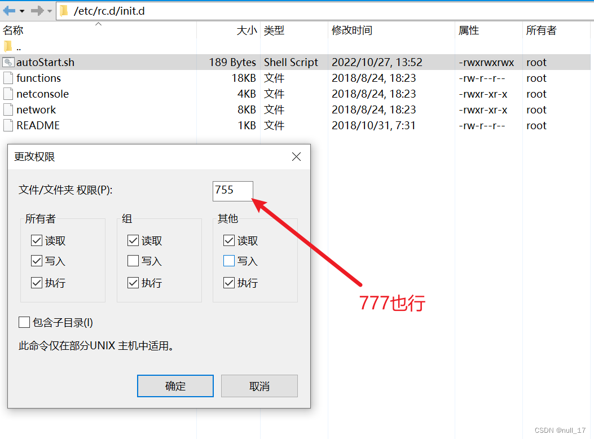This screenshot has width=594, height=439.
Task: Toggle others 执行 checkbox
Action: pos(229,283)
